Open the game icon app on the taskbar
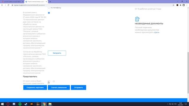189x106 pixels. click(x=38, y=104)
